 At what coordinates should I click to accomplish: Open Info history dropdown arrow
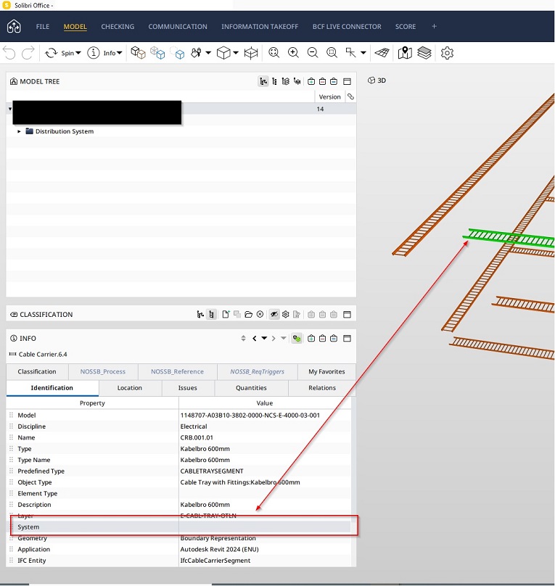coord(264,338)
